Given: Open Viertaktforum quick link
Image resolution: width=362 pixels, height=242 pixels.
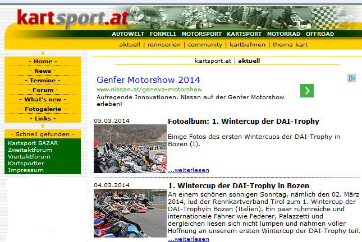Looking at the screenshot, I should point(29,156).
